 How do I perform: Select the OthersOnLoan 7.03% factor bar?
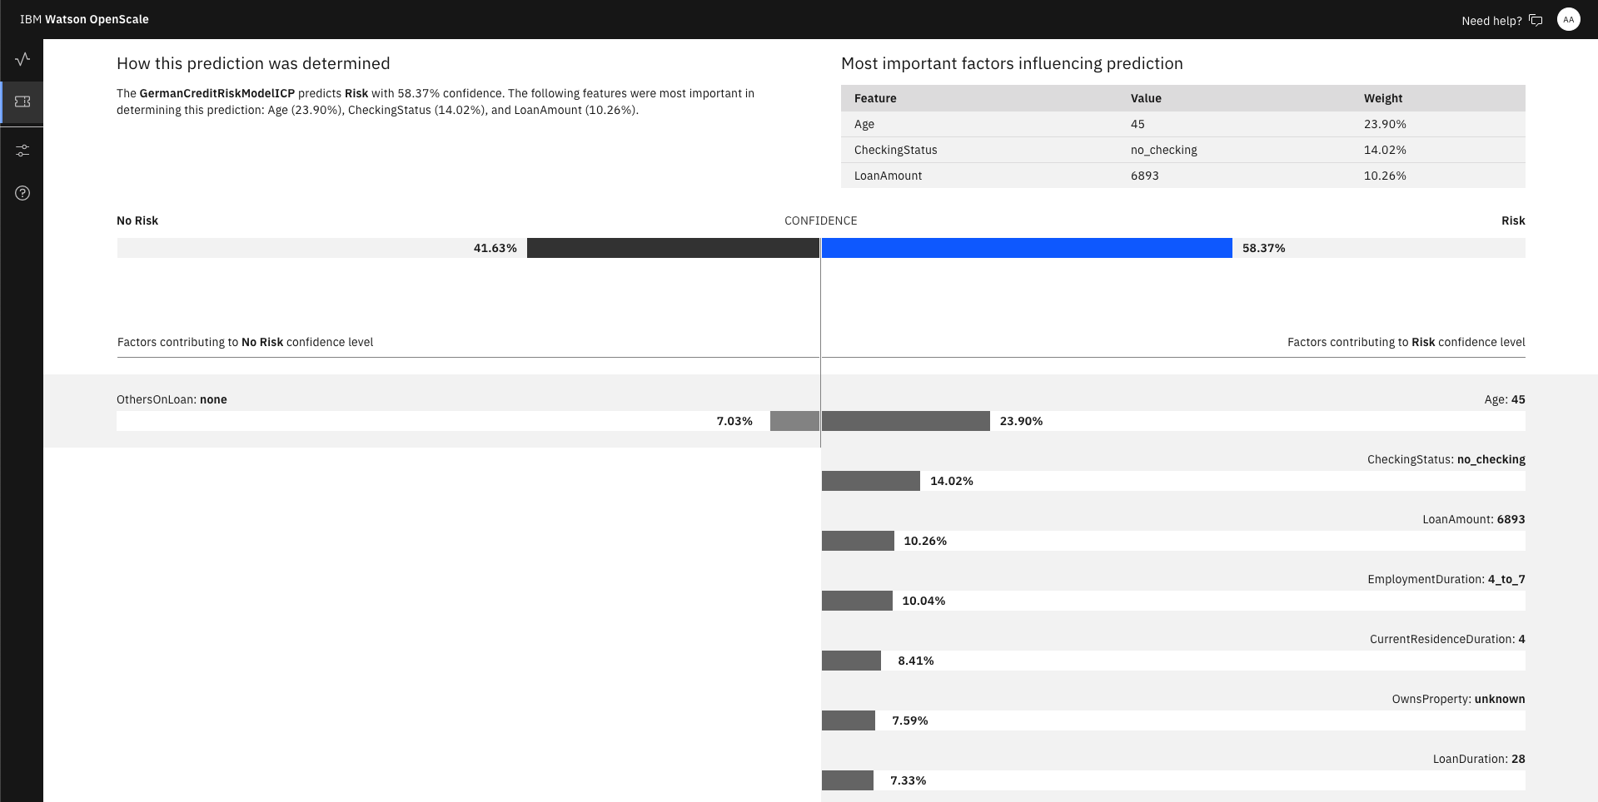coord(794,421)
